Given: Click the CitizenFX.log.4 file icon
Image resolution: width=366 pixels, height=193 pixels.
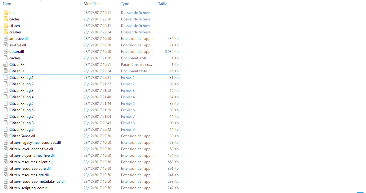Looking at the screenshot, I should pyautogui.click(x=6, y=97).
